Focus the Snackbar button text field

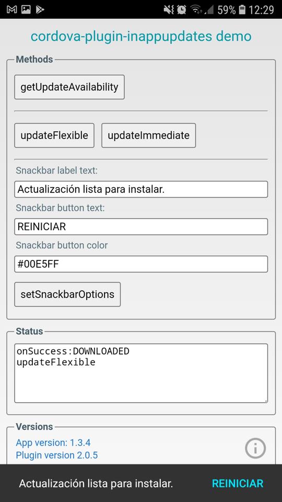[x=141, y=226]
